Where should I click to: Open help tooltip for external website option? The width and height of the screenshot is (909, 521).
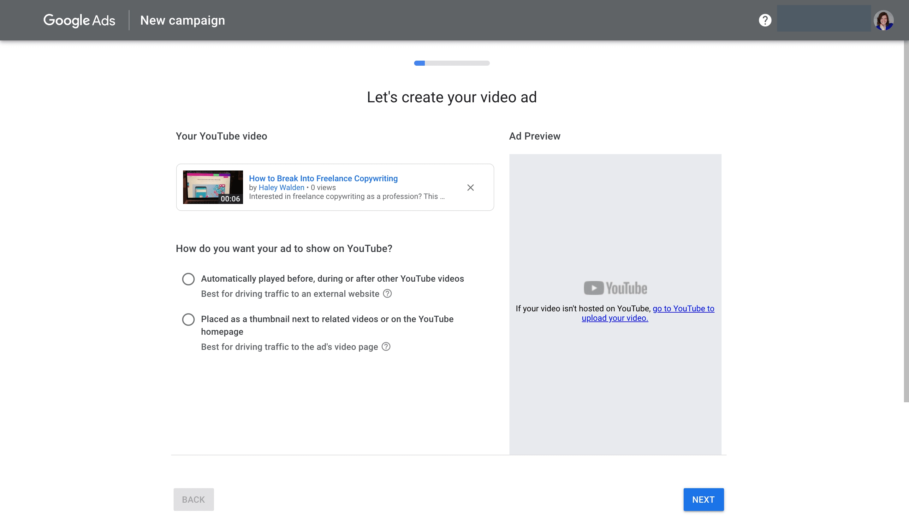click(387, 293)
